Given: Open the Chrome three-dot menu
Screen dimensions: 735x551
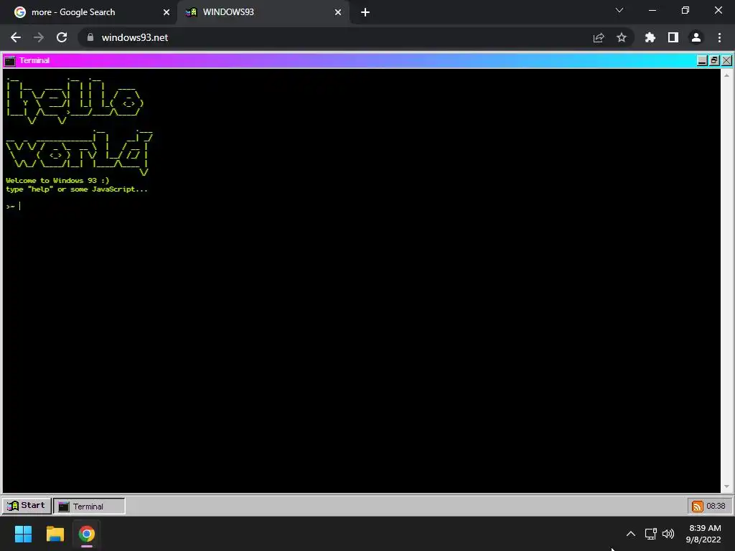Looking at the screenshot, I should tap(719, 37).
